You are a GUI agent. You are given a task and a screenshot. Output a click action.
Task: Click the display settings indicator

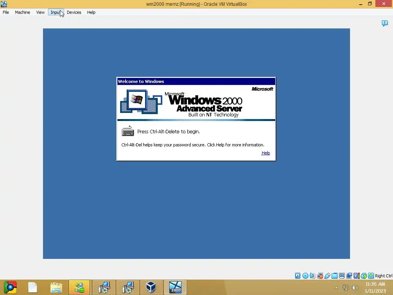(342, 276)
